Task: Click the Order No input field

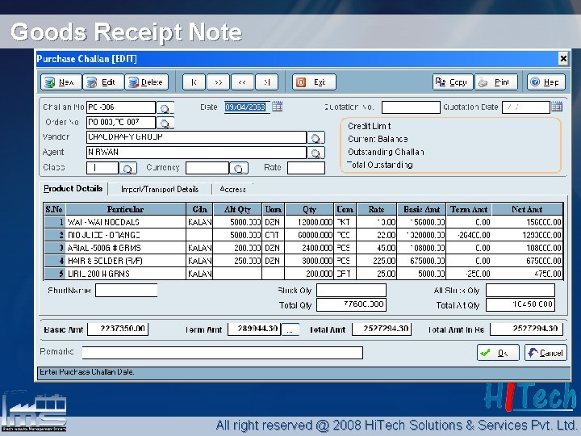Action: (121, 123)
